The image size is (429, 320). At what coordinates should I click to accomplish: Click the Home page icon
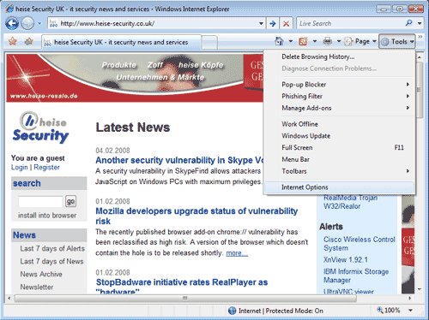(279, 41)
